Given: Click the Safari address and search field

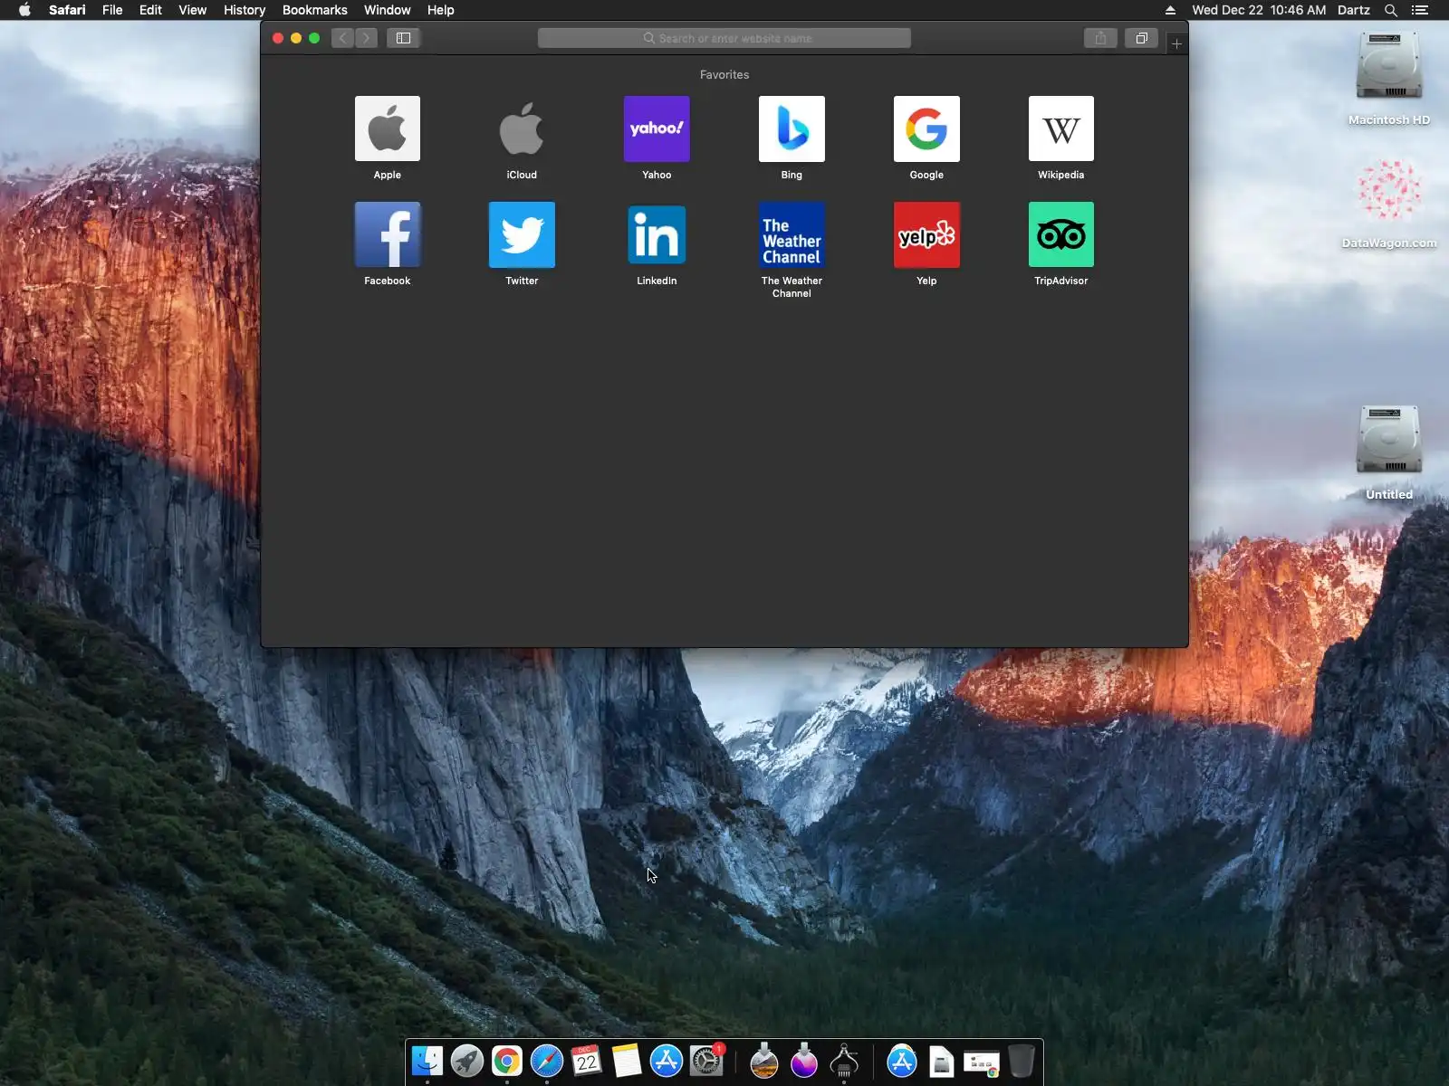Looking at the screenshot, I should [724, 38].
